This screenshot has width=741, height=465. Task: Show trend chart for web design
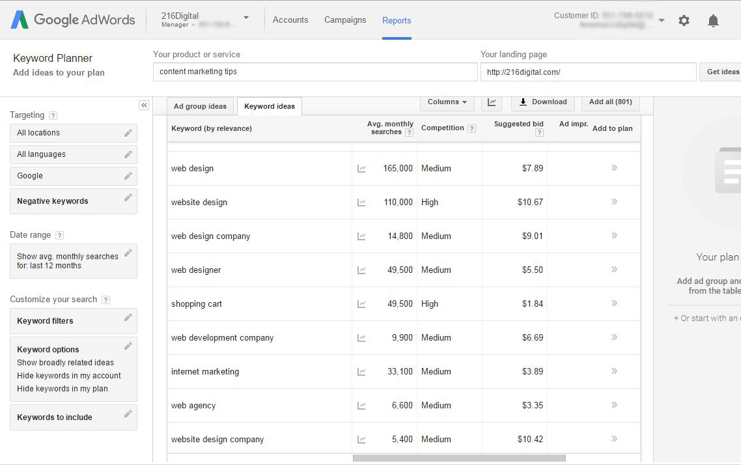click(361, 169)
